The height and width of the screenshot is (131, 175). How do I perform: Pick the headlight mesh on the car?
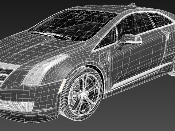[x=45, y=70]
